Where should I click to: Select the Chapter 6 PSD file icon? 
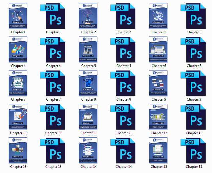point(193,50)
